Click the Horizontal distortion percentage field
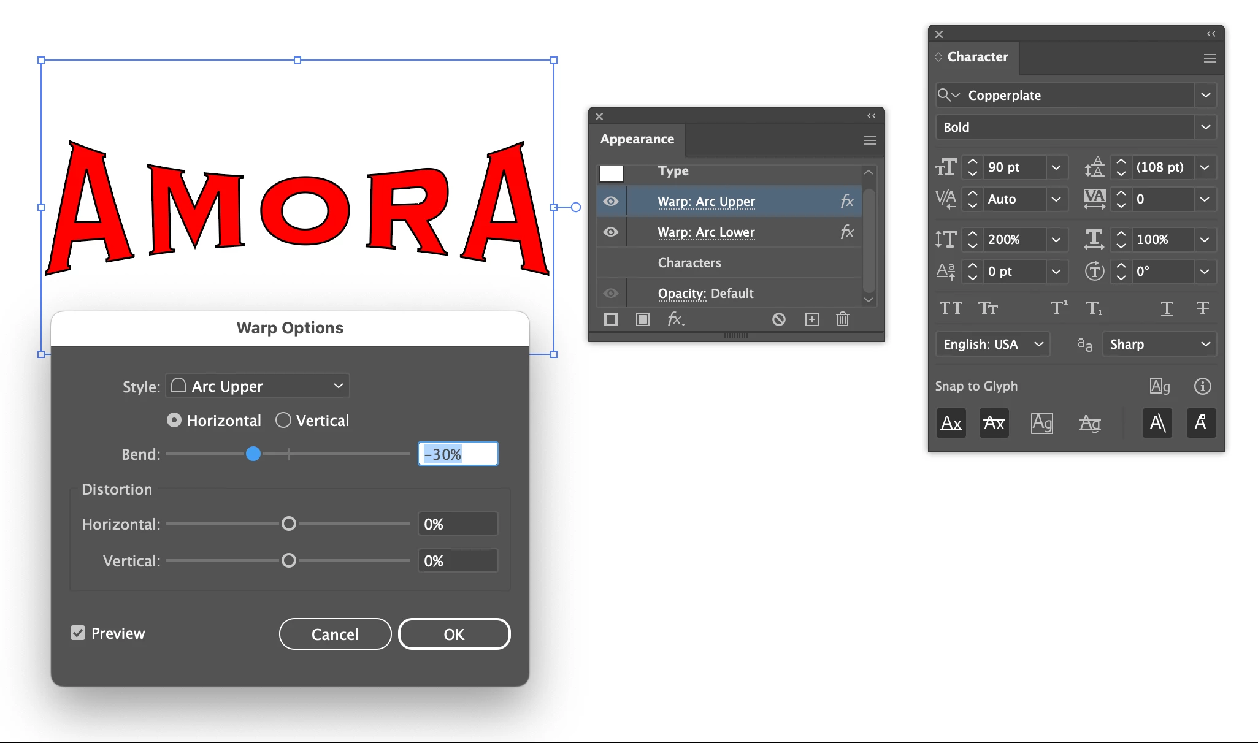The image size is (1258, 743). [x=458, y=524]
